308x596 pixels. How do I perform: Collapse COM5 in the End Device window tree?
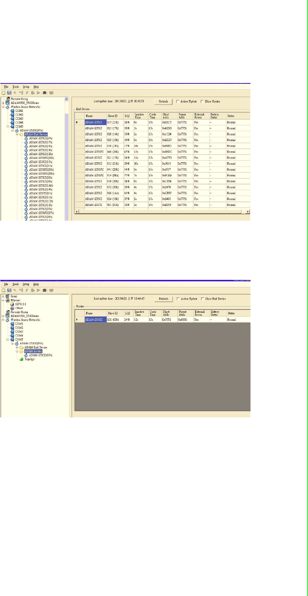8,127
